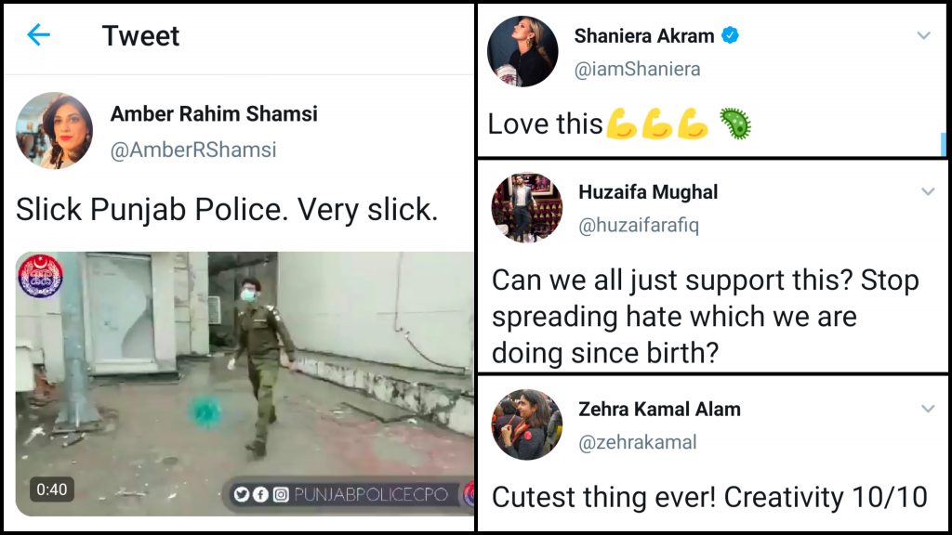Open Zehra Kamal Alam's avatar
The height and width of the screenshot is (535, 952).
coord(526,424)
